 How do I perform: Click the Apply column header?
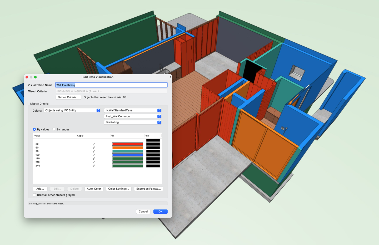point(80,136)
